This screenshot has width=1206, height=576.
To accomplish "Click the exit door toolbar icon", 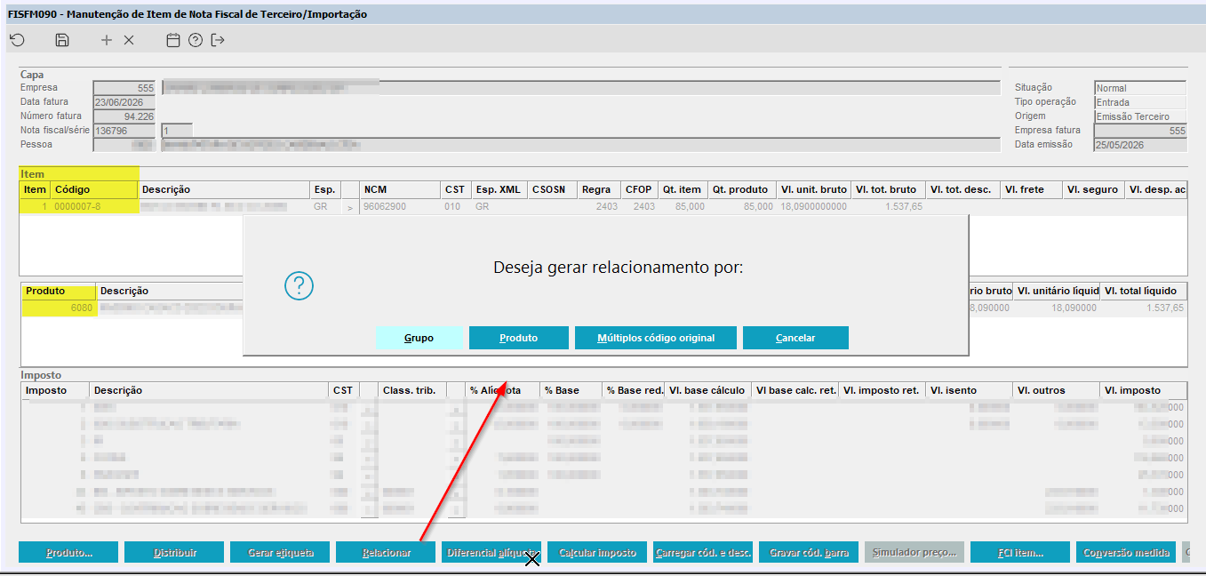I will 218,40.
